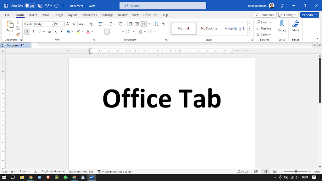Click the zoom slider handle

pyautogui.click(x=296, y=171)
